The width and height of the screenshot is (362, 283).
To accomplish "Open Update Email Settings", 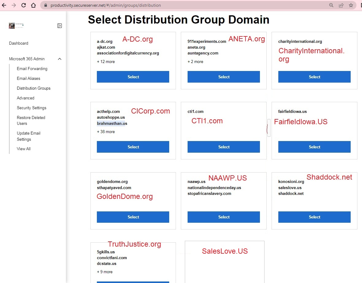I will click(29, 136).
